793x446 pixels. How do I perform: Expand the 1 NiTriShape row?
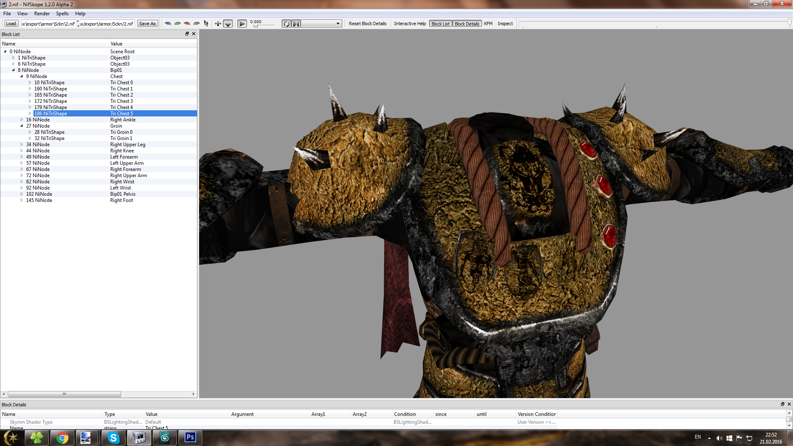click(x=13, y=58)
